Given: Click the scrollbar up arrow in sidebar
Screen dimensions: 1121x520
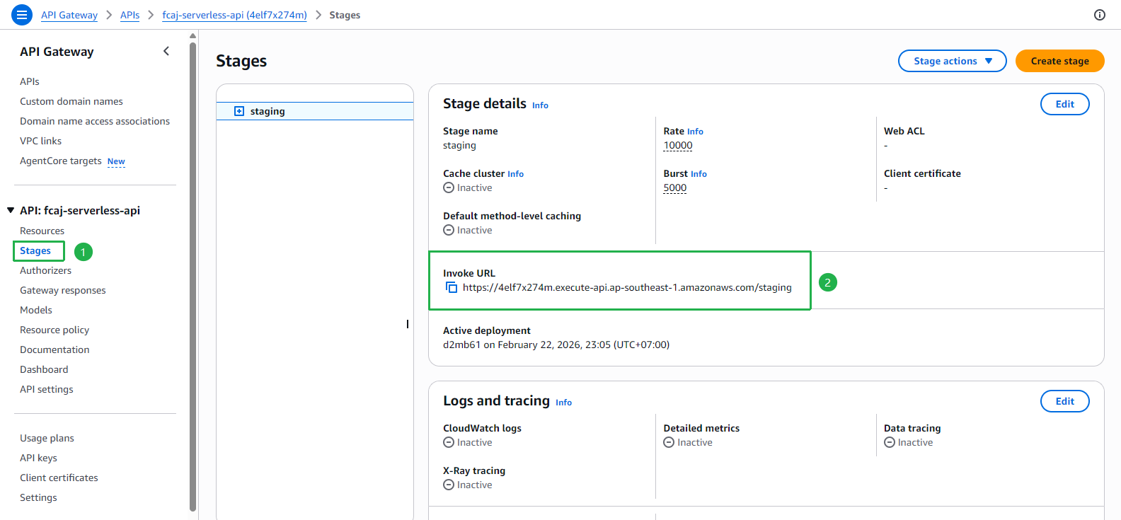Looking at the screenshot, I should pyautogui.click(x=192, y=35).
